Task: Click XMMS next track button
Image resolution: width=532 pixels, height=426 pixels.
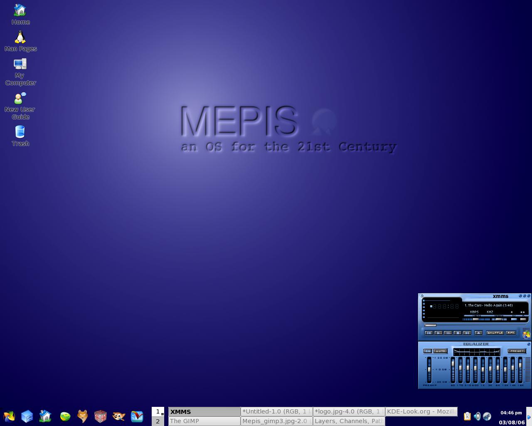Action: pyautogui.click(x=467, y=333)
